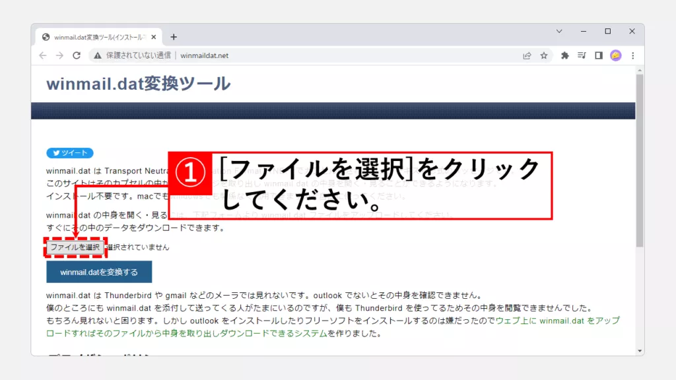Viewport: 676px width, 380px height.
Task: Open the media control playlist icon
Action: click(582, 55)
